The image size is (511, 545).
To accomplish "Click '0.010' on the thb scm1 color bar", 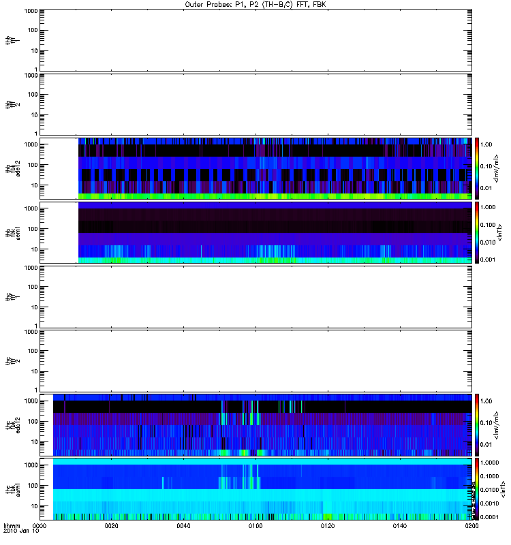I will coord(488,243).
